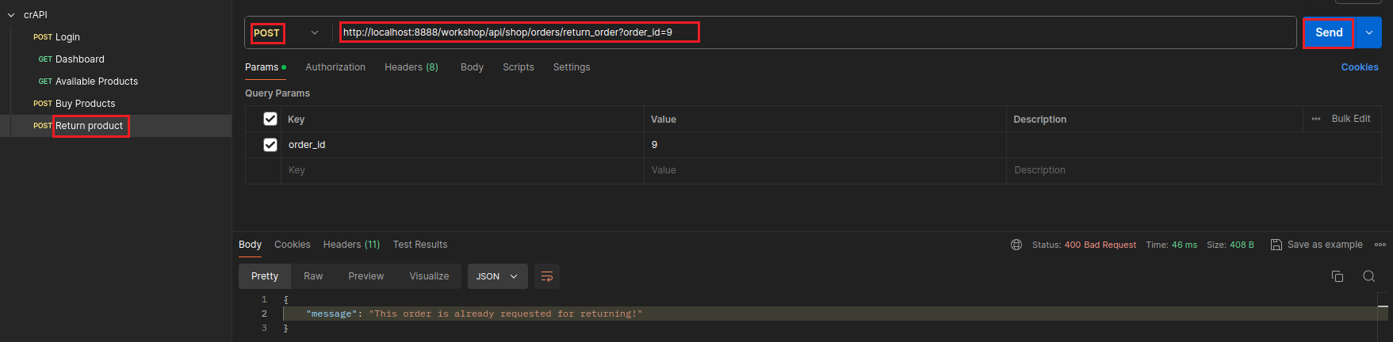
Task: Open the JSON format dropdown
Action: [497, 276]
